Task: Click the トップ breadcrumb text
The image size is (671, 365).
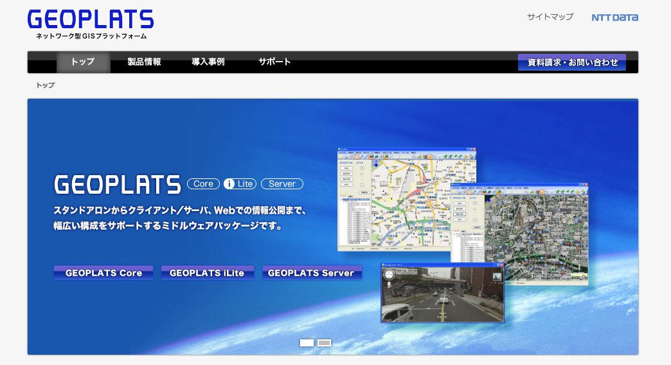Action: [x=46, y=85]
